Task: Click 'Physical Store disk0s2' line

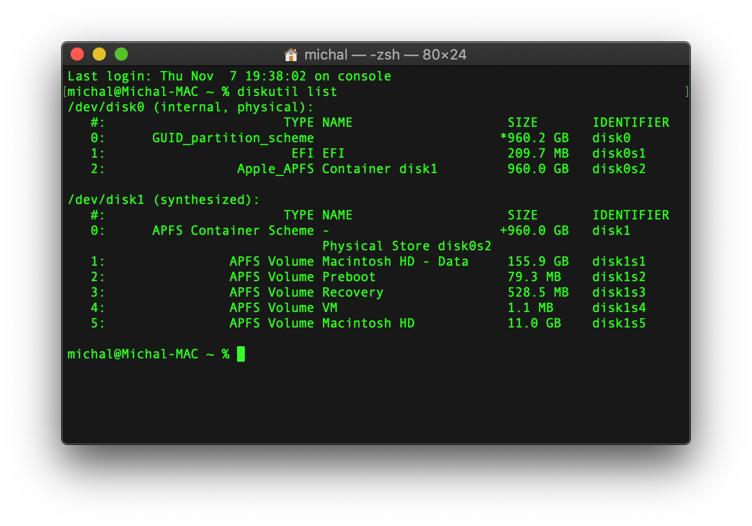Action: 407,246
